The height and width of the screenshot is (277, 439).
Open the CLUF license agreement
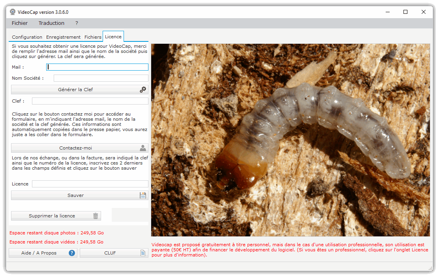[114, 253]
